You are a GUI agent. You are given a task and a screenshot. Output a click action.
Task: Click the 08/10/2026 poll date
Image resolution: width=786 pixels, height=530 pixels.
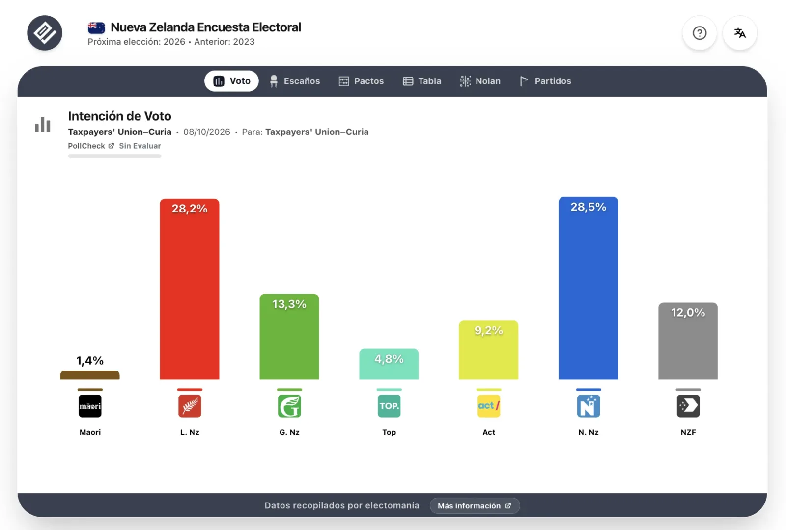(207, 132)
